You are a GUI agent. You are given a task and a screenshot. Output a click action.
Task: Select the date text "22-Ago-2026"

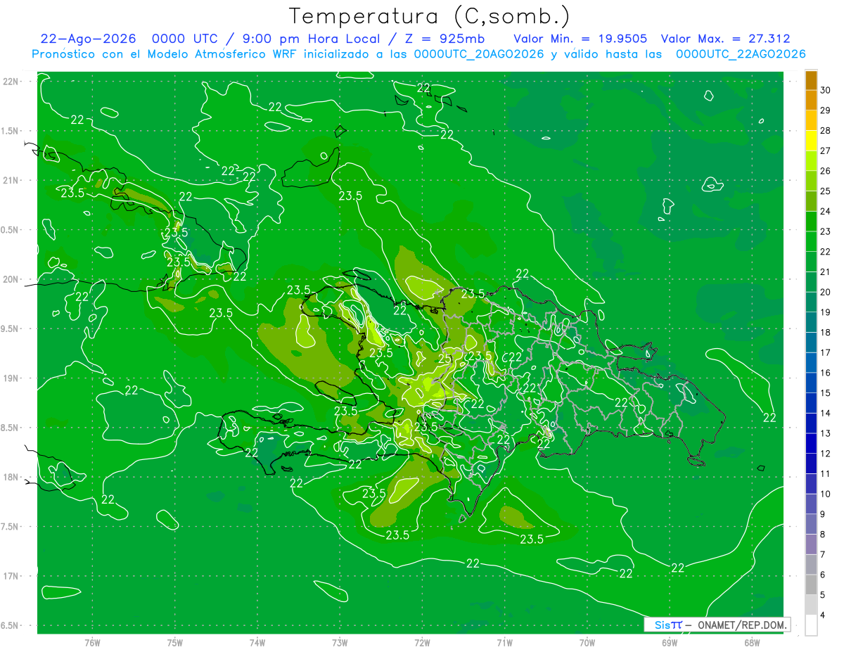pos(89,39)
